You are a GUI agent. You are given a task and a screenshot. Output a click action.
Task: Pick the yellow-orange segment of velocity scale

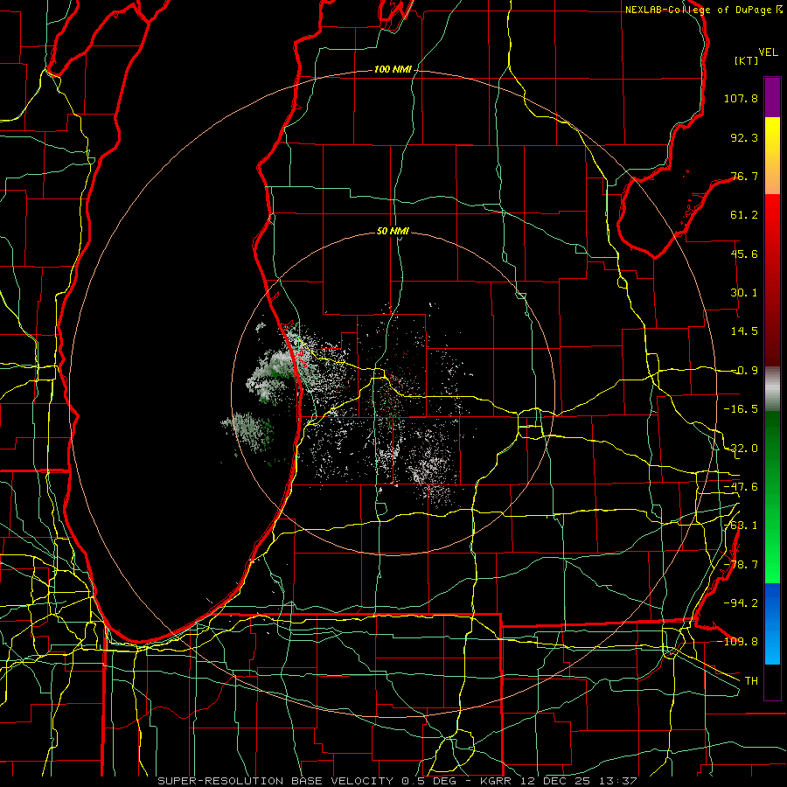772,156
